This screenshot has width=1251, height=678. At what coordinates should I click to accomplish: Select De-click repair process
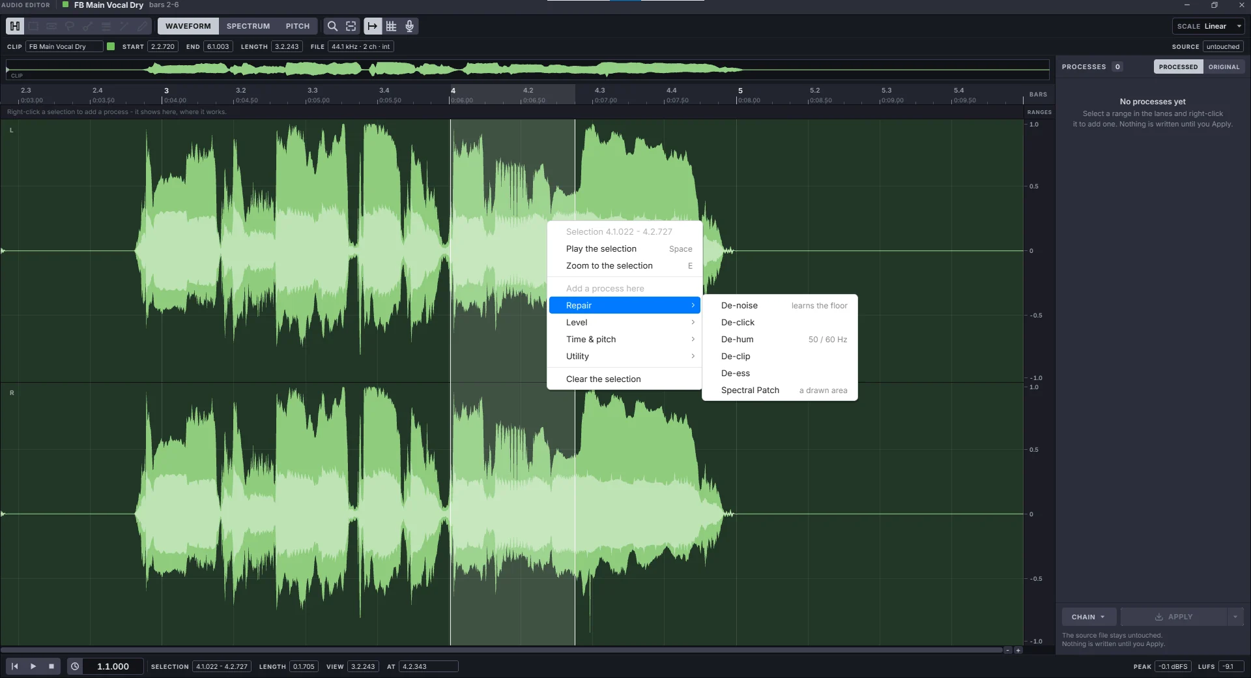tap(780, 322)
